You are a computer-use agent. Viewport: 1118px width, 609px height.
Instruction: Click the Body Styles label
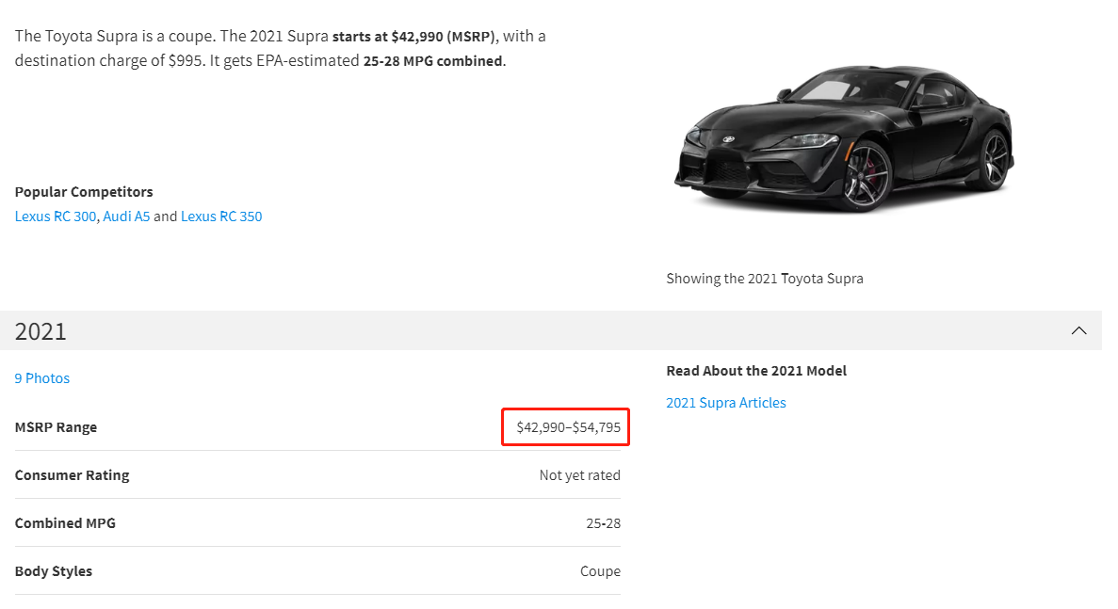coord(54,571)
